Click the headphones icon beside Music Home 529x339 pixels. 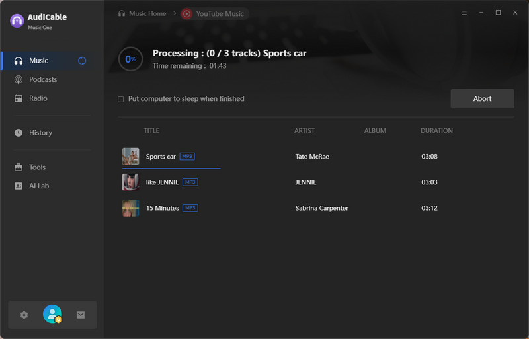click(122, 13)
